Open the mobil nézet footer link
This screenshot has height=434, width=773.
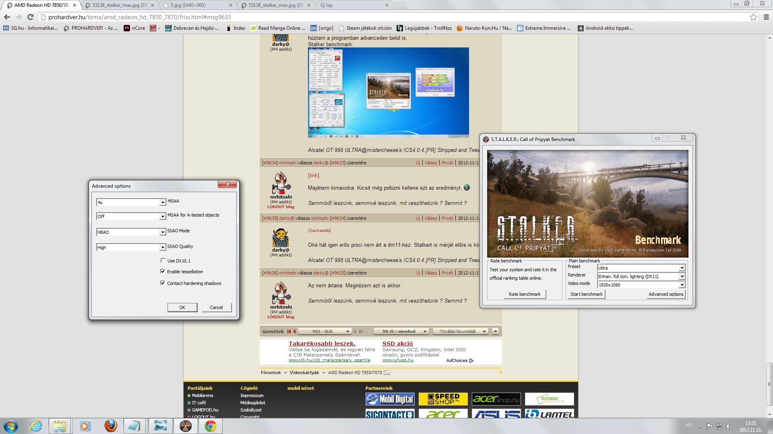(x=301, y=388)
